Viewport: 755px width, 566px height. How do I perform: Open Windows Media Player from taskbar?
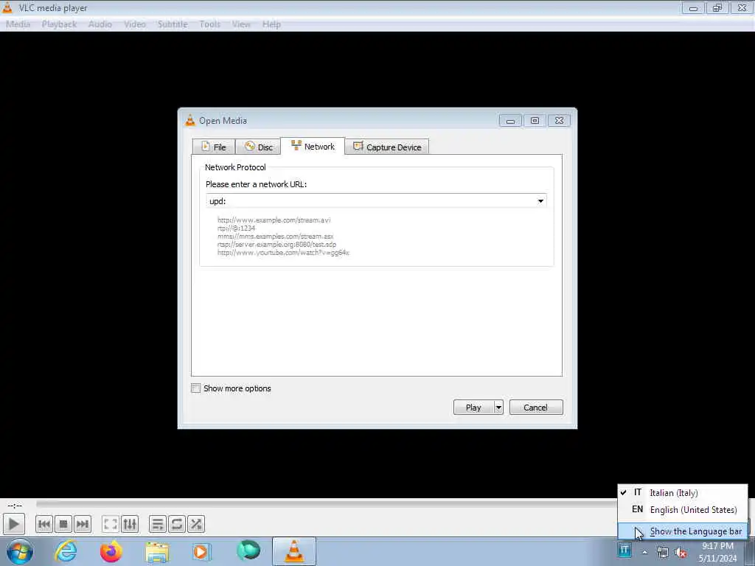(202, 551)
